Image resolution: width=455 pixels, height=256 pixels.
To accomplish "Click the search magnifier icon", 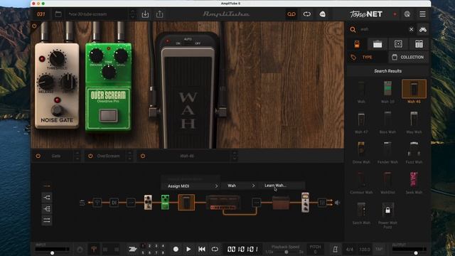I will pyautogui.click(x=353, y=29).
